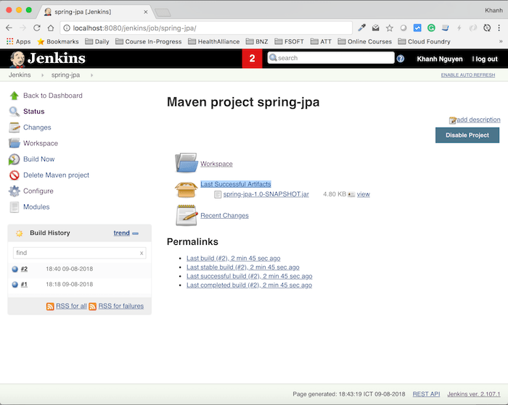
Task: Click the Jenkins ver. 2.107.1 footer link
Action: tap(474, 394)
